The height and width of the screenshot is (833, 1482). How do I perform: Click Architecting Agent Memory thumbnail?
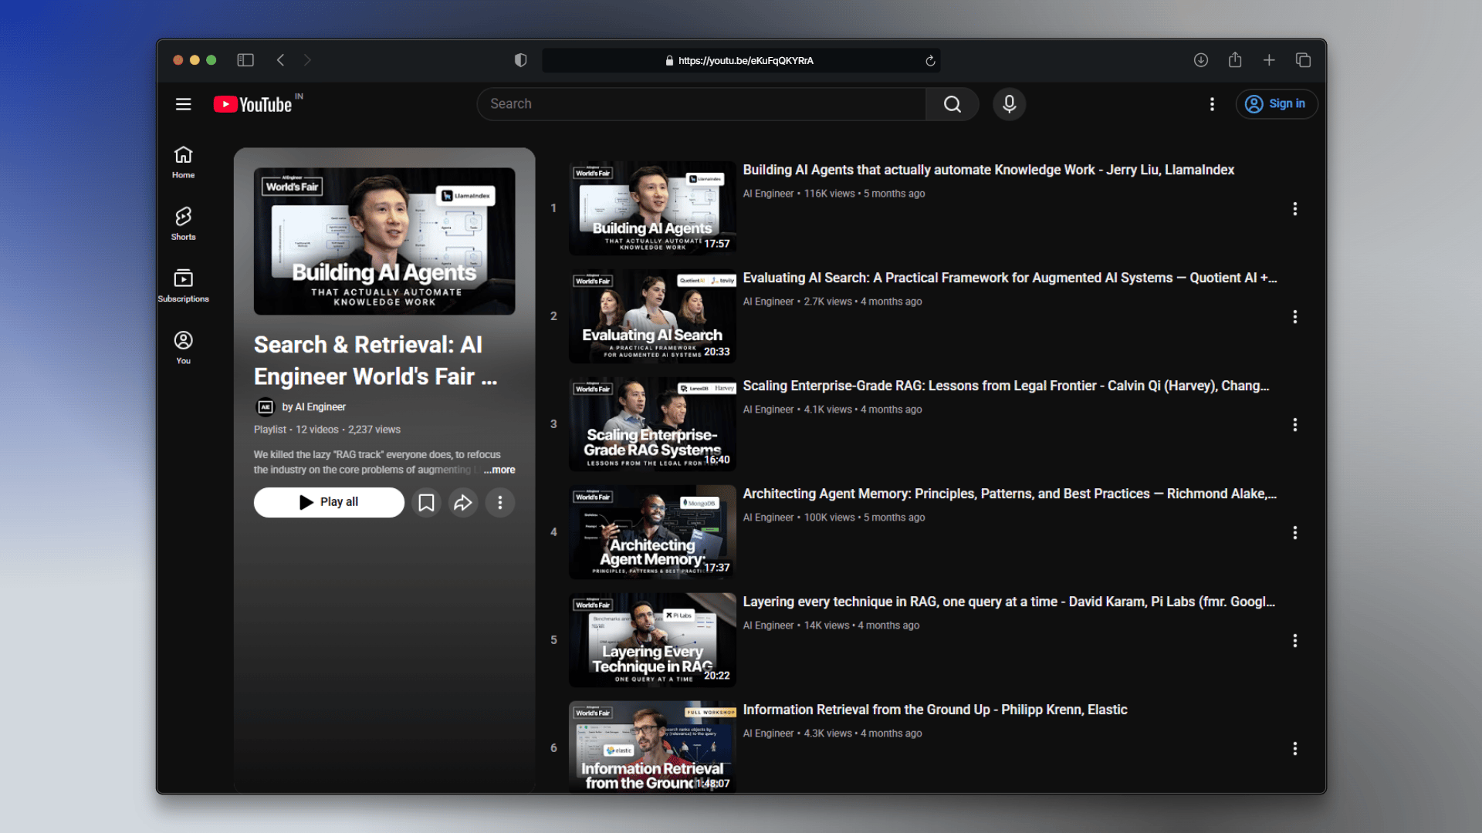(652, 532)
